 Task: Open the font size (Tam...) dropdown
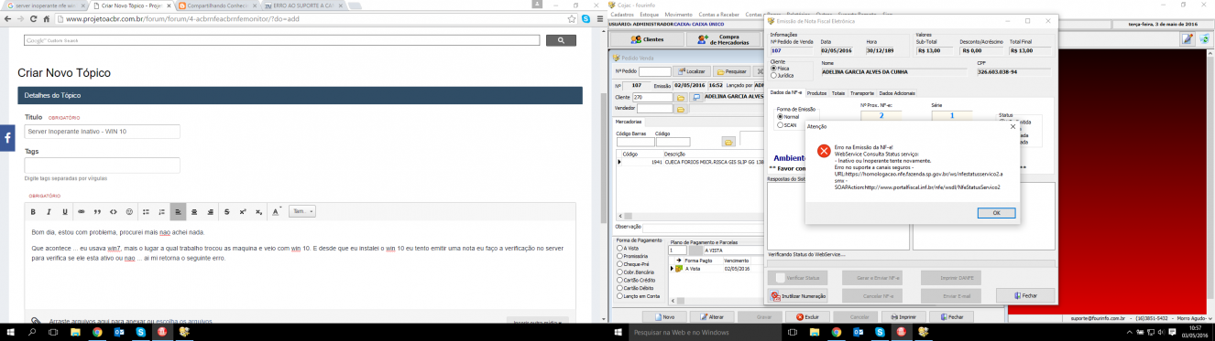click(302, 211)
